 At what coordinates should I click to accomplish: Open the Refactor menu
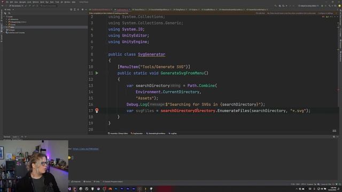pos(36,2)
